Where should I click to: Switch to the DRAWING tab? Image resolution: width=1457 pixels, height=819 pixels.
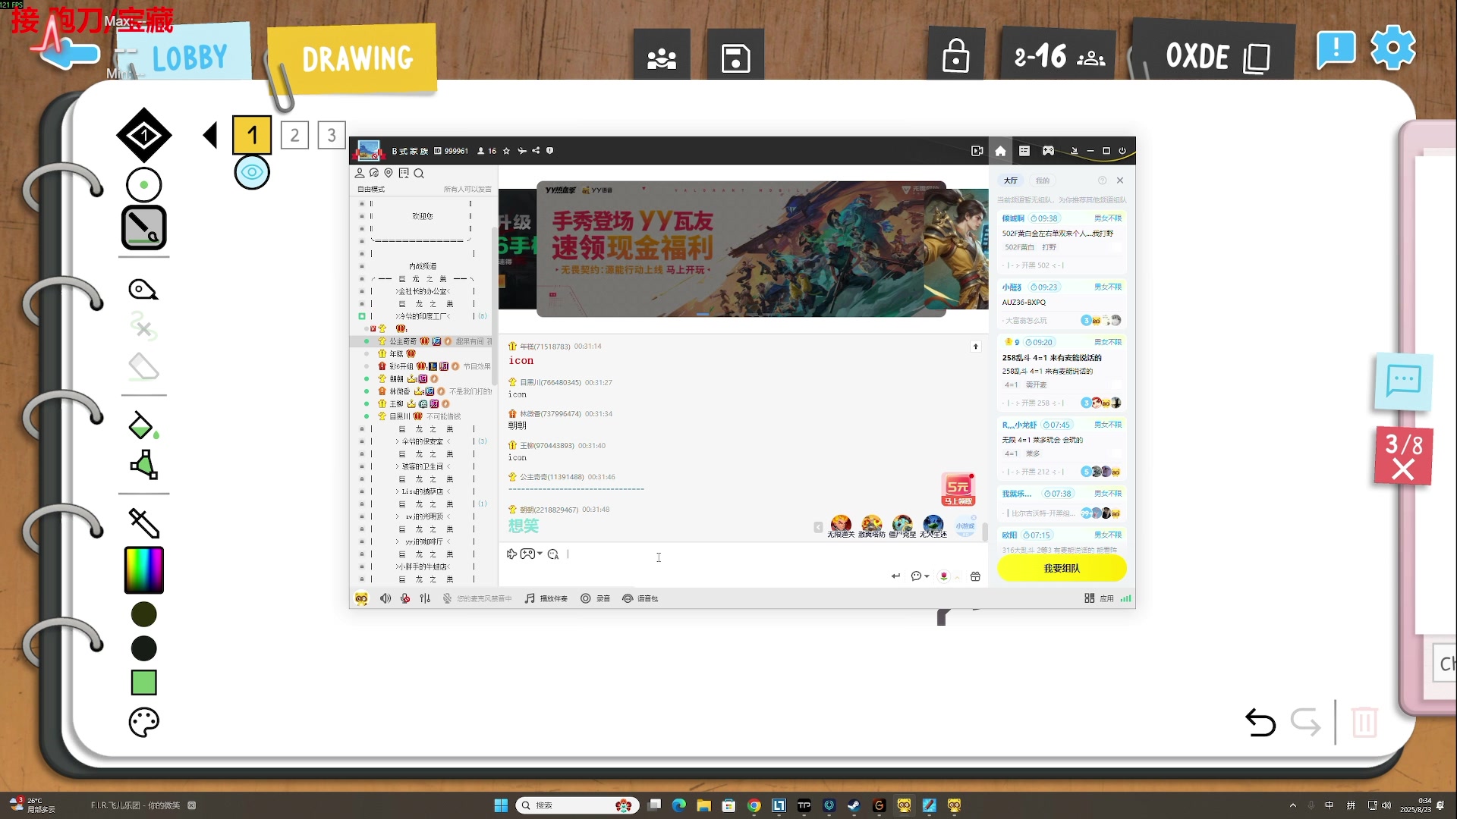click(x=357, y=59)
